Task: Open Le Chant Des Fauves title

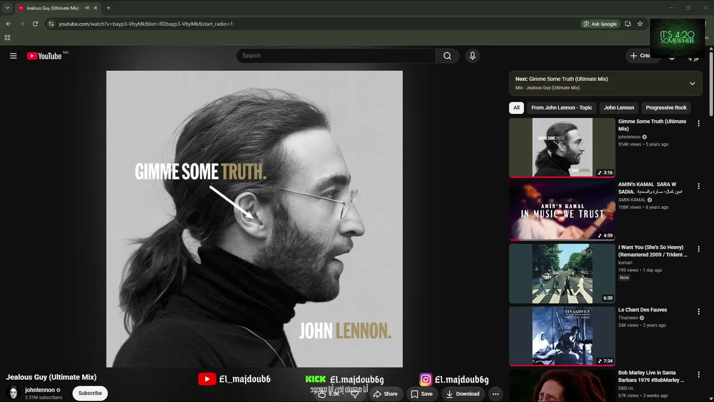Action: [643, 310]
